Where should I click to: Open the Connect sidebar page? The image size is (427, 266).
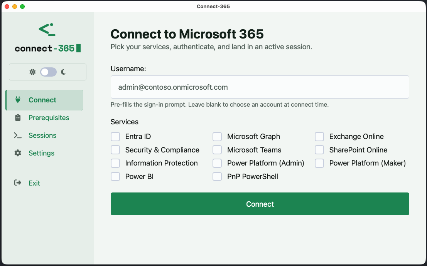click(44, 100)
